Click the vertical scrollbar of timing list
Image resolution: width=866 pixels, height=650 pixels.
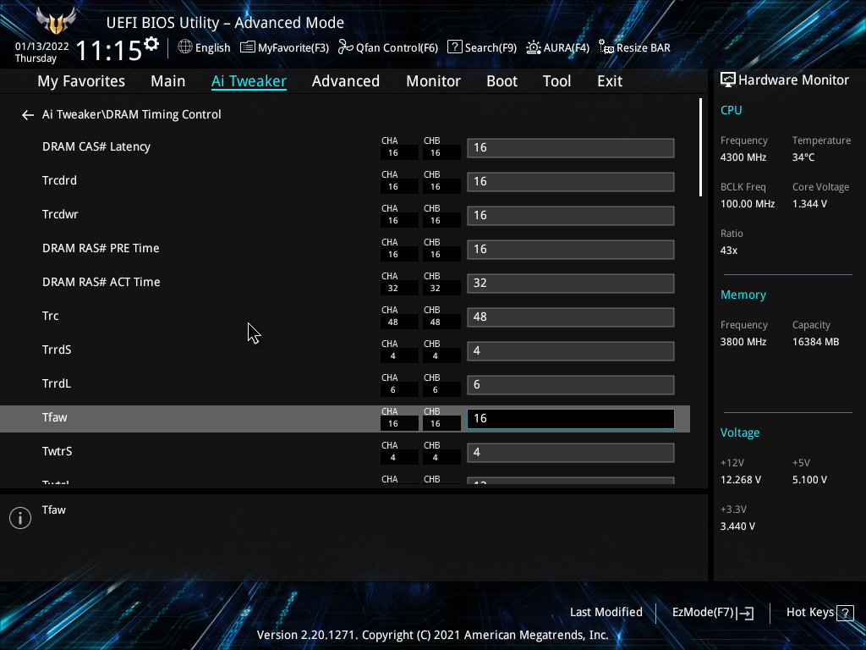(x=700, y=147)
